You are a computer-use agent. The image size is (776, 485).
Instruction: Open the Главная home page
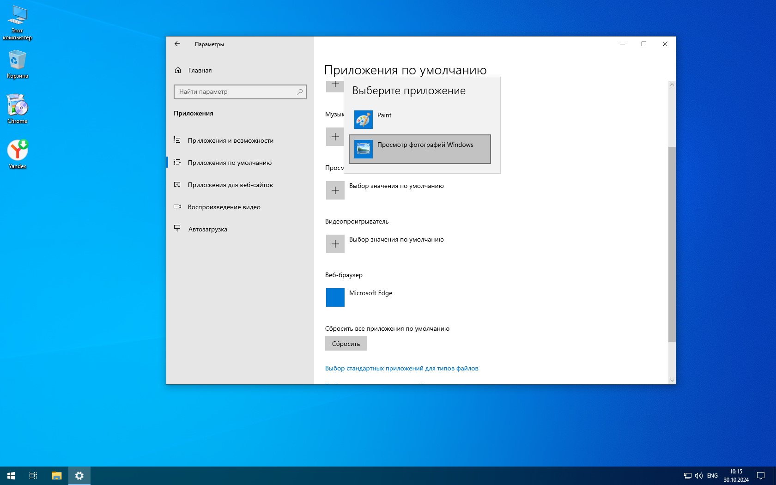tap(200, 70)
